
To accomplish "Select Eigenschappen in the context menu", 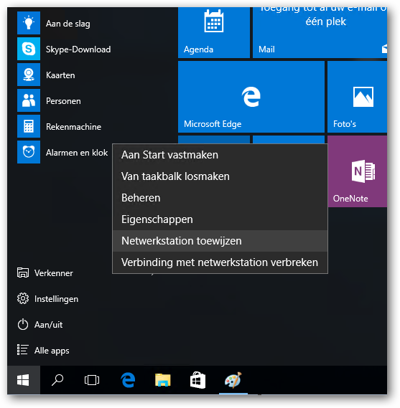I will pos(220,219).
